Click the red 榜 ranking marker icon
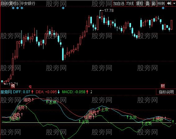 coord(13,86)
